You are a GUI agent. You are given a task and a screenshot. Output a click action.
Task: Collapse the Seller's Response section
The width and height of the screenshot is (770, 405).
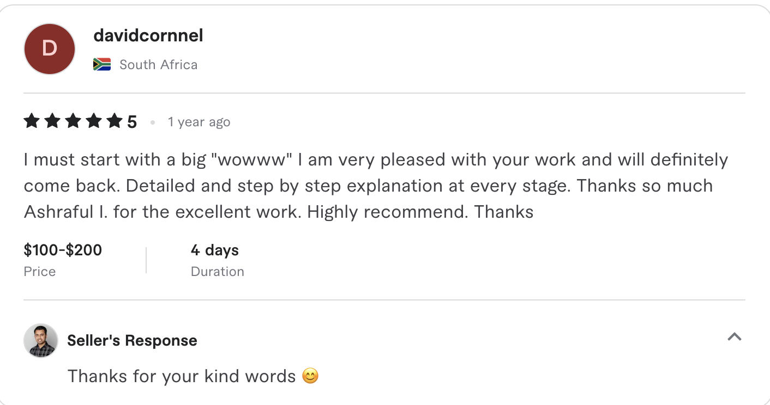pos(735,337)
